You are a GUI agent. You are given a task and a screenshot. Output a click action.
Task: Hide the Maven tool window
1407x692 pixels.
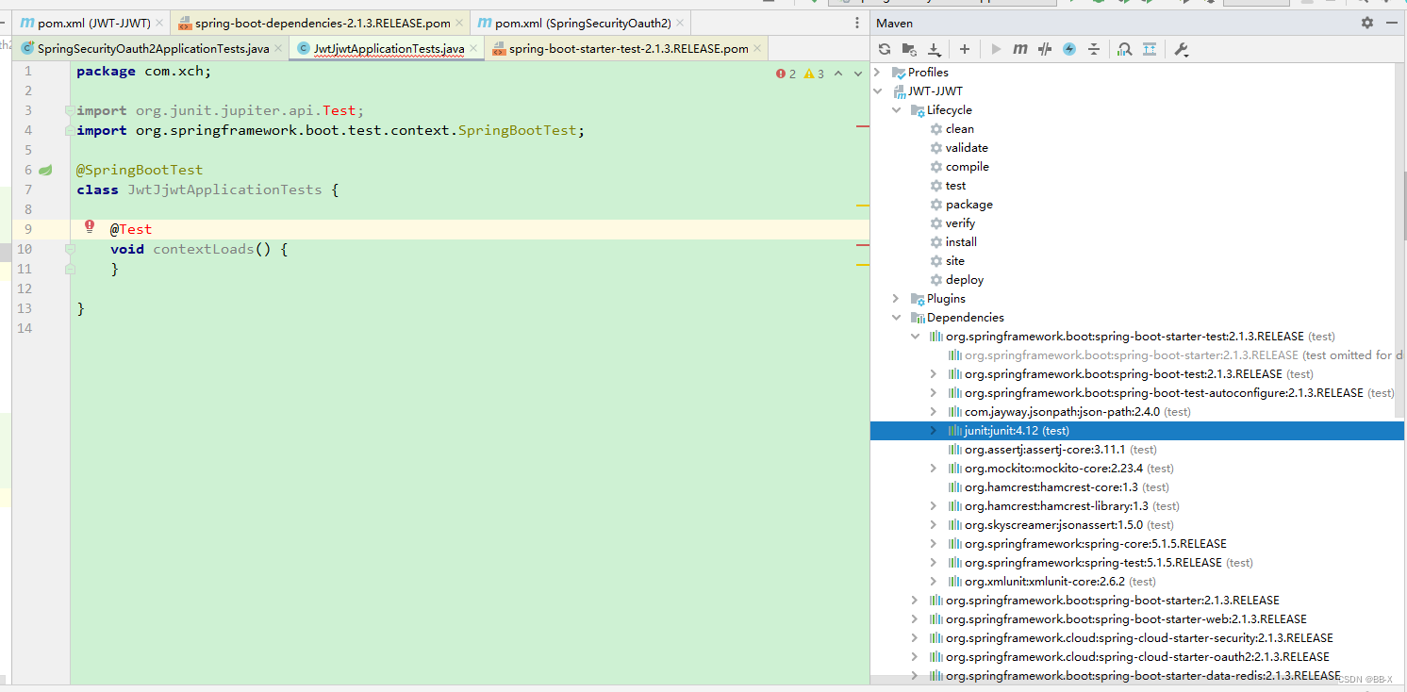tap(1393, 23)
